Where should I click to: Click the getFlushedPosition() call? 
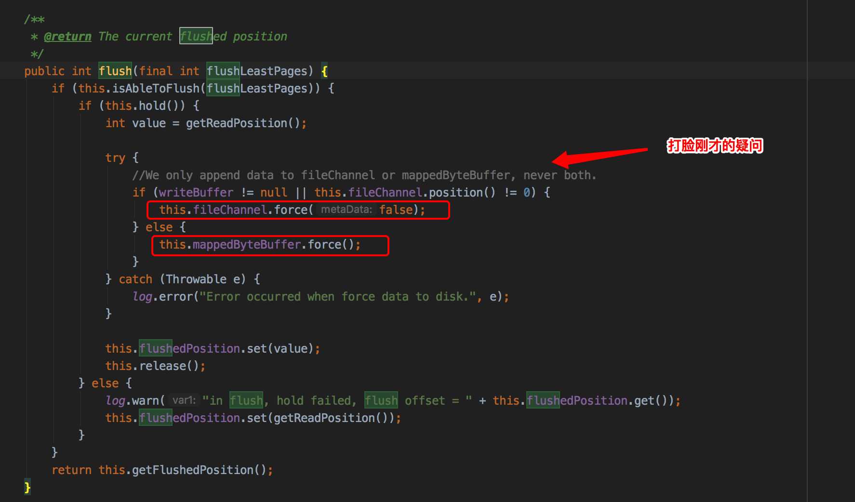tap(199, 470)
